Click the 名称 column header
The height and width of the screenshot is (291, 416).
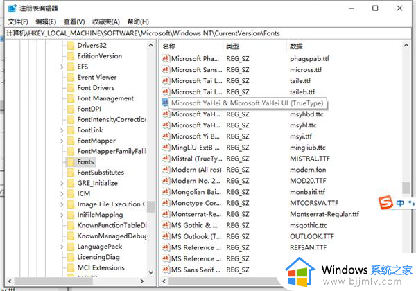tap(169, 46)
